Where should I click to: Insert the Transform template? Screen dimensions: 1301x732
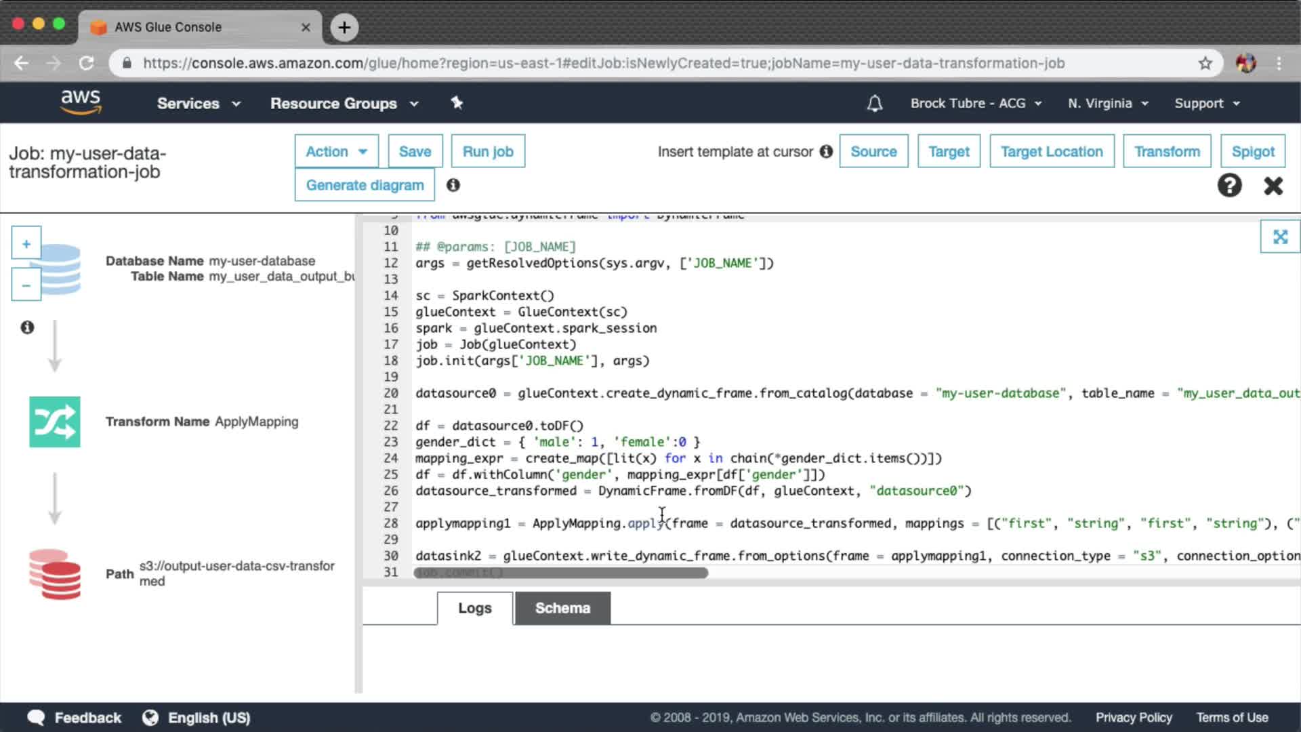pos(1167,151)
